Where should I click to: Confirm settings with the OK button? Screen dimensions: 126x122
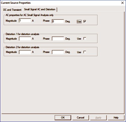[x=63, y=117]
